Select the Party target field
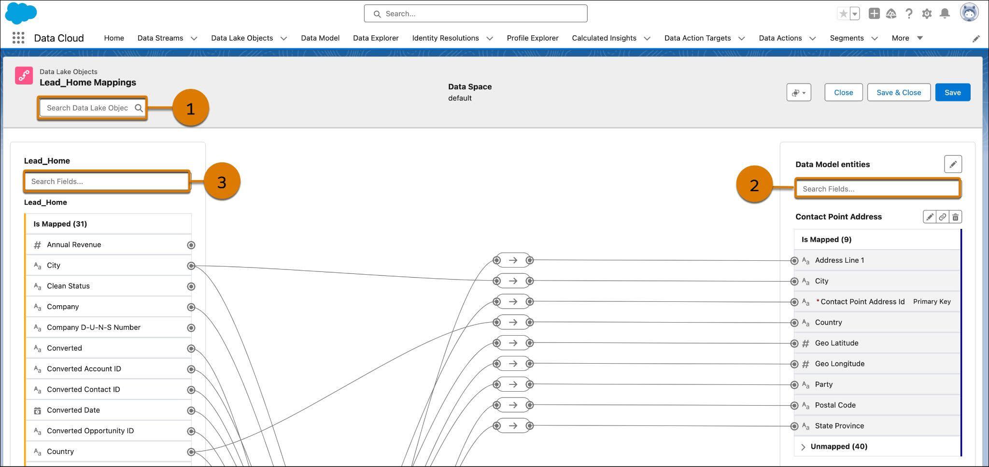This screenshot has width=989, height=467. click(x=877, y=384)
